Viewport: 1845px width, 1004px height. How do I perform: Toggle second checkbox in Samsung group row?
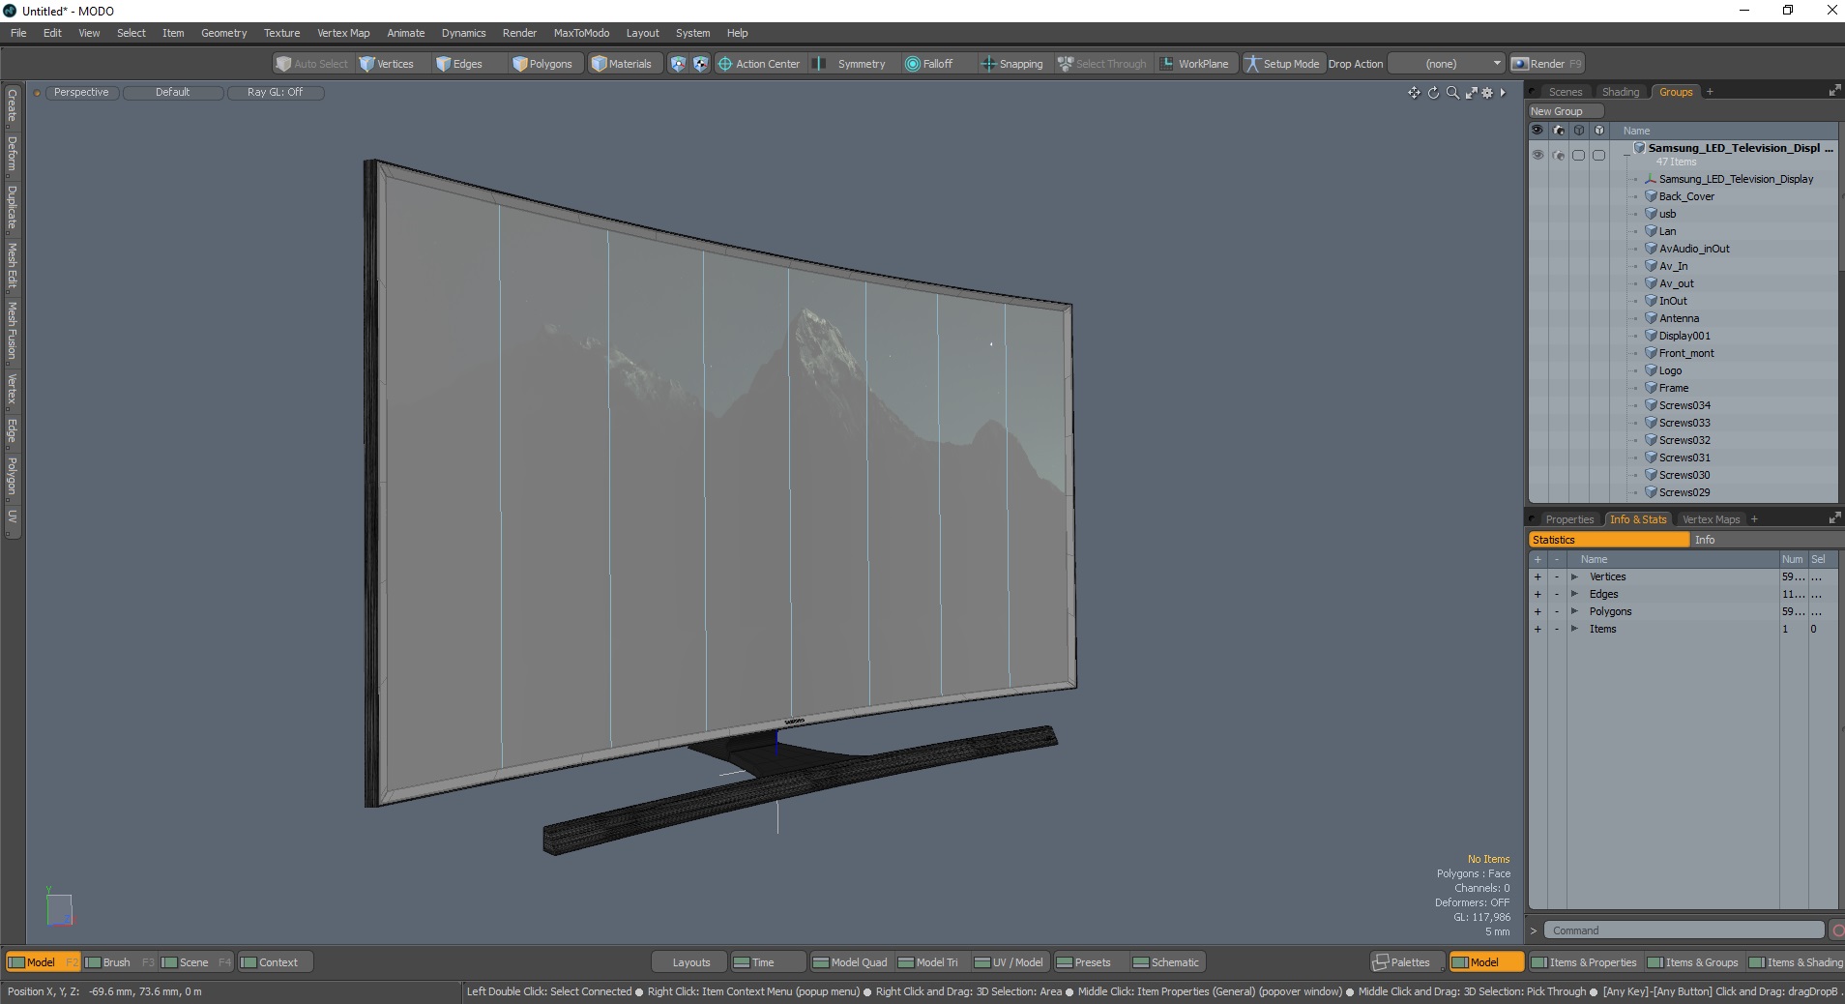(x=1598, y=155)
